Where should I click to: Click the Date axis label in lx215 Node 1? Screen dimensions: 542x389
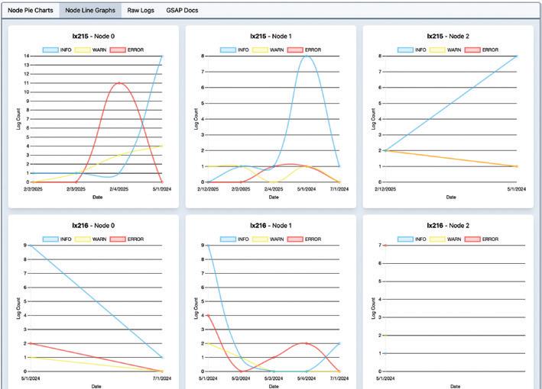point(274,198)
